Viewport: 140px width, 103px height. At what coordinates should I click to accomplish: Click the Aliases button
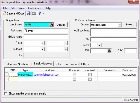pyautogui.click(x=61, y=25)
